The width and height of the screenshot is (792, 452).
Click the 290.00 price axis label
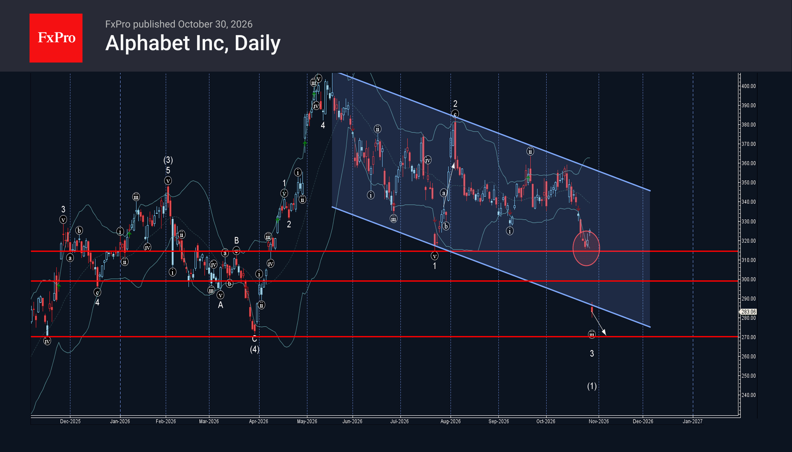pyautogui.click(x=748, y=299)
